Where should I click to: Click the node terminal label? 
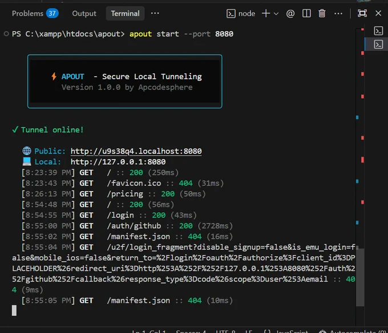pos(246,13)
